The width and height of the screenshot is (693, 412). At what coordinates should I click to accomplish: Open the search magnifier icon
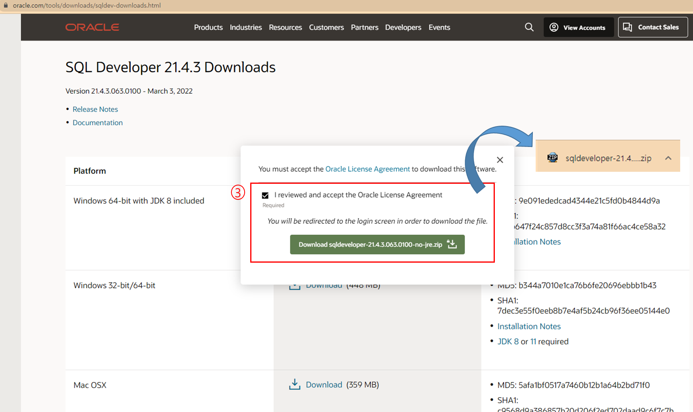(529, 27)
